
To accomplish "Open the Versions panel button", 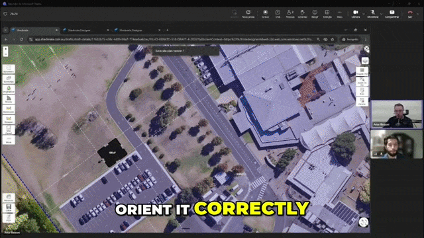I will tap(9, 198).
